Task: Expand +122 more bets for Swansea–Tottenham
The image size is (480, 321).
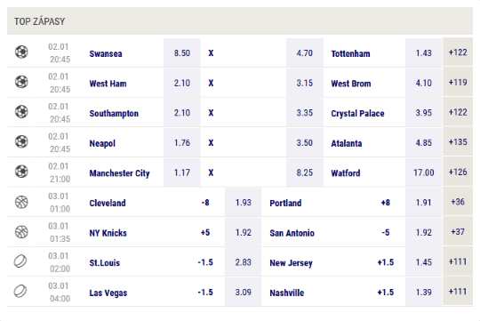Action: 458,52
